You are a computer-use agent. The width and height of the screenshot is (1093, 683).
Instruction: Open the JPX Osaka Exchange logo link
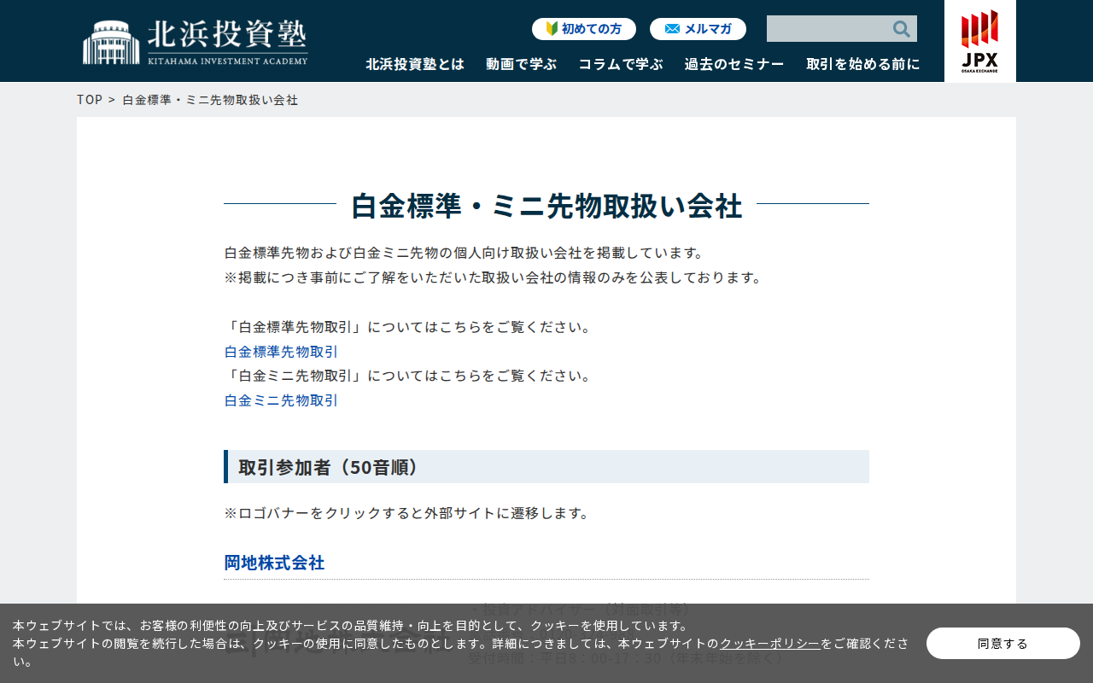(979, 41)
